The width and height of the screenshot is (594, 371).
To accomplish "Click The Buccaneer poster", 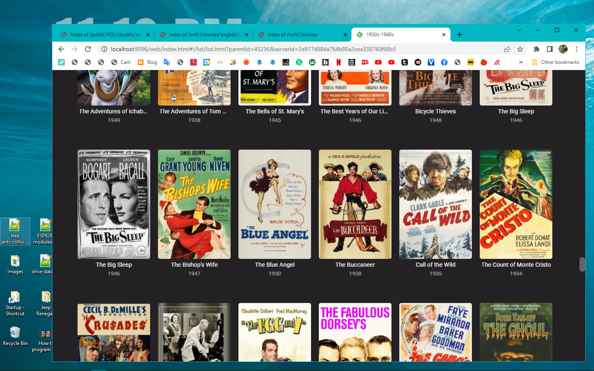I will (355, 204).
